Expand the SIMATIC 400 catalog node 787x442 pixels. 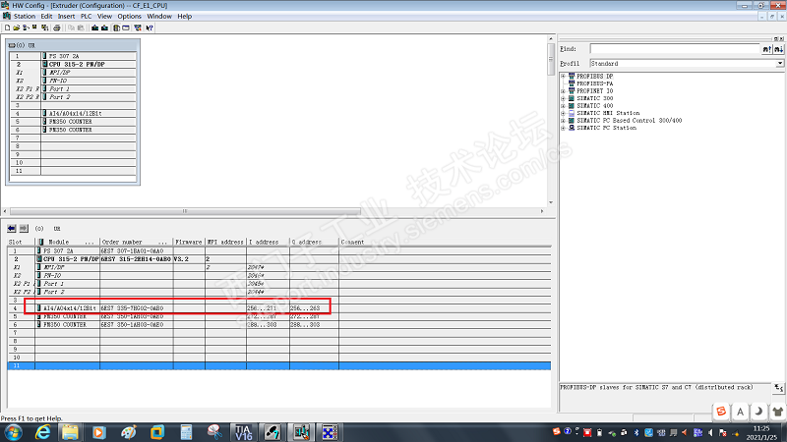point(563,106)
